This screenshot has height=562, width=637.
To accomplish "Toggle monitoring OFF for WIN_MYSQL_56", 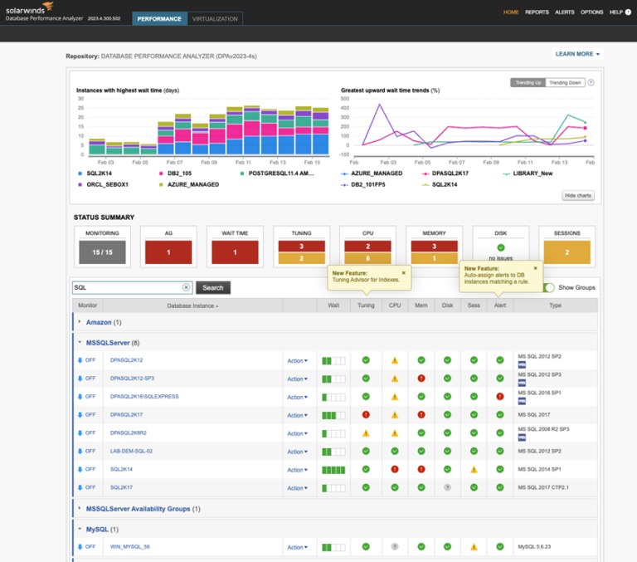I will click(x=86, y=546).
